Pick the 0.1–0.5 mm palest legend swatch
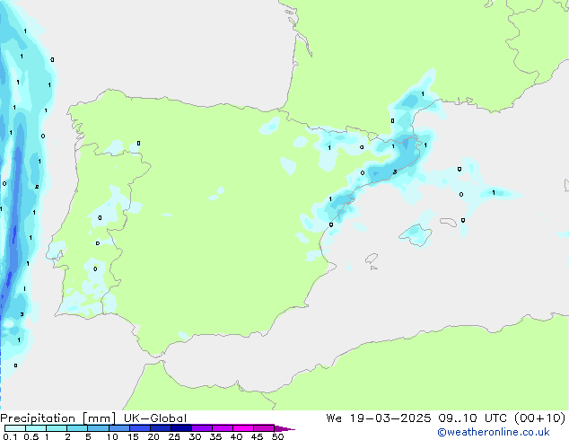 (x=15, y=428)
